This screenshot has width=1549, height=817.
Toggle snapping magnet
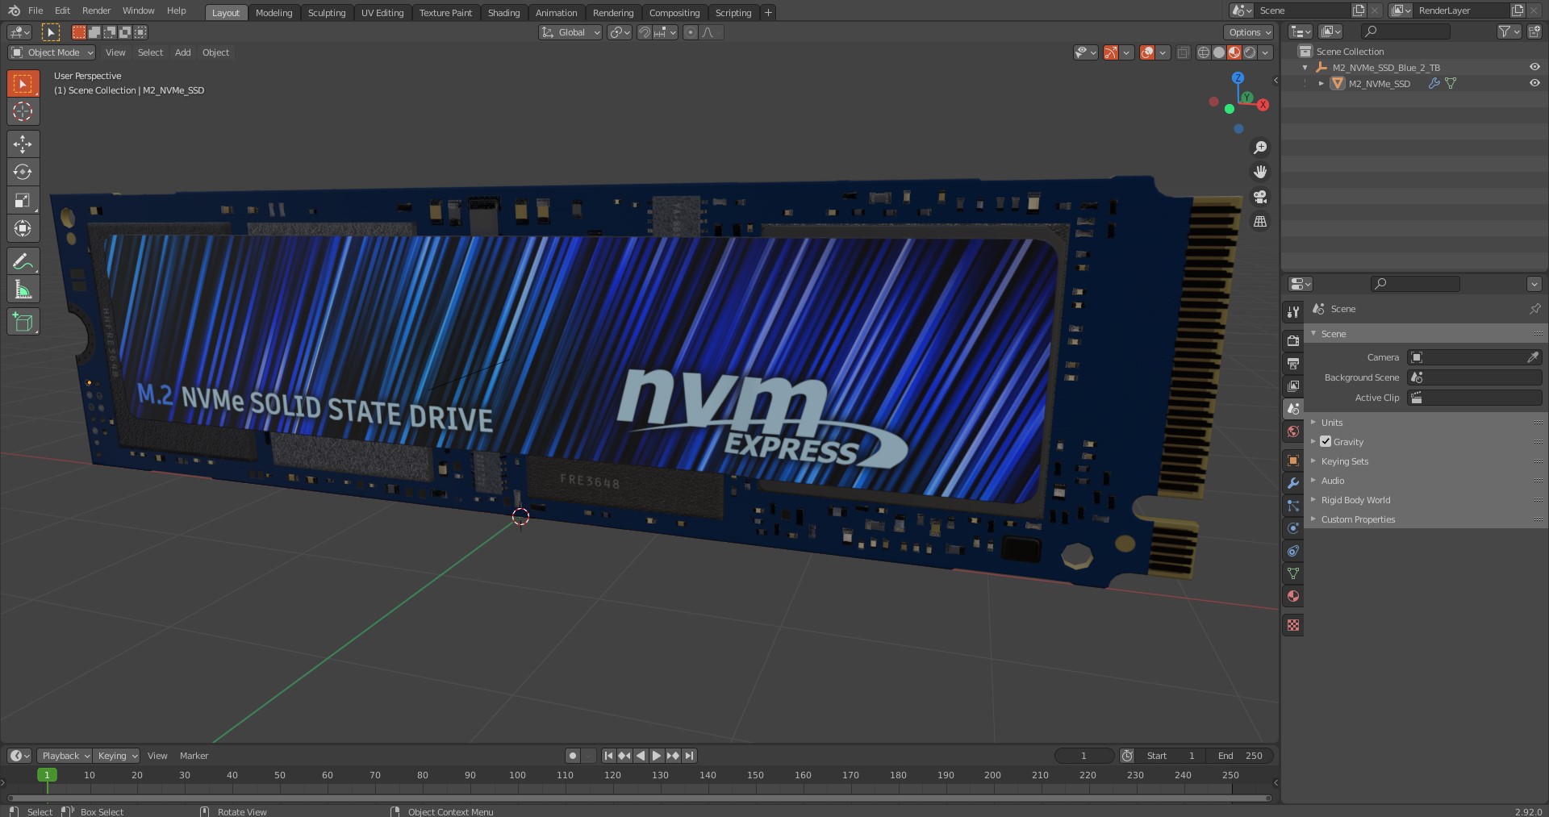point(644,32)
